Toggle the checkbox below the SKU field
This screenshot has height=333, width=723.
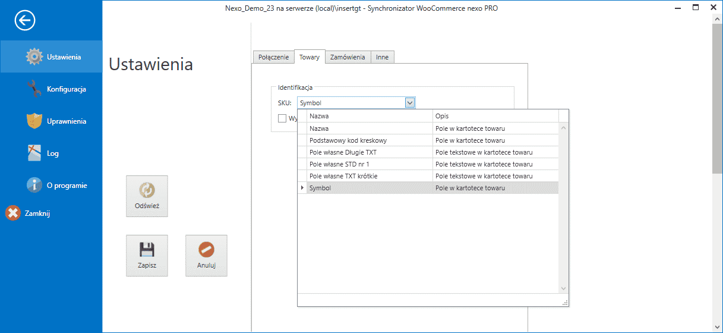point(282,118)
